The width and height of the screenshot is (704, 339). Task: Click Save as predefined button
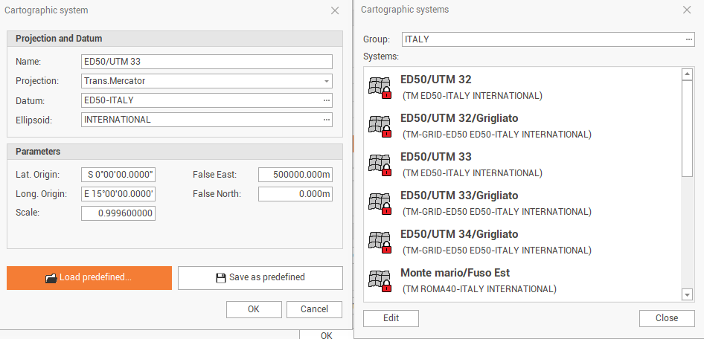(x=260, y=277)
